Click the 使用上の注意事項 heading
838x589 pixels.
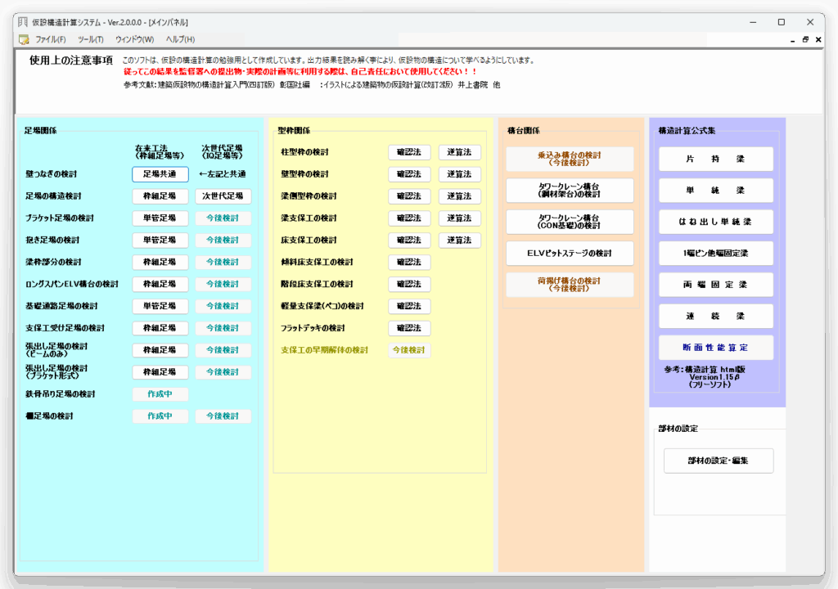pos(71,61)
